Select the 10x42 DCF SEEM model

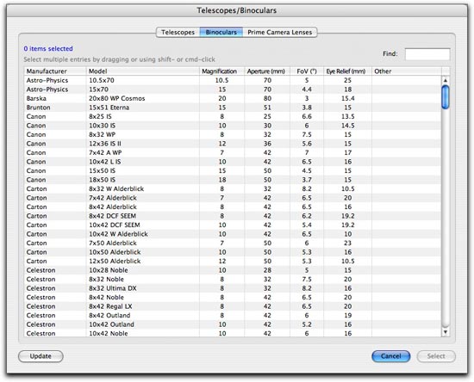click(115, 225)
